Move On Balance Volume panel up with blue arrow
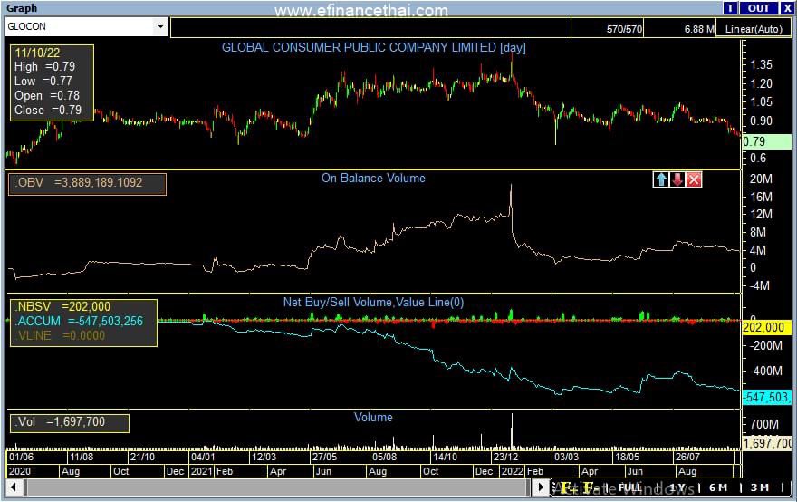 tap(661, 179)
